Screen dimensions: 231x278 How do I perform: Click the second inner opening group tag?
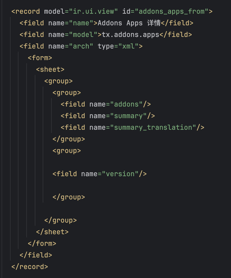click(x=67, y=151)
